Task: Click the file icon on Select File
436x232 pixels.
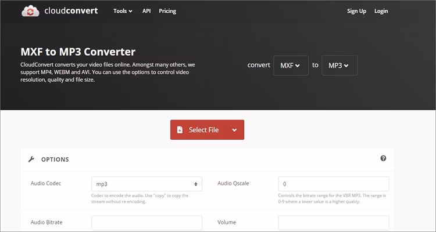Action: coord(180,130)
